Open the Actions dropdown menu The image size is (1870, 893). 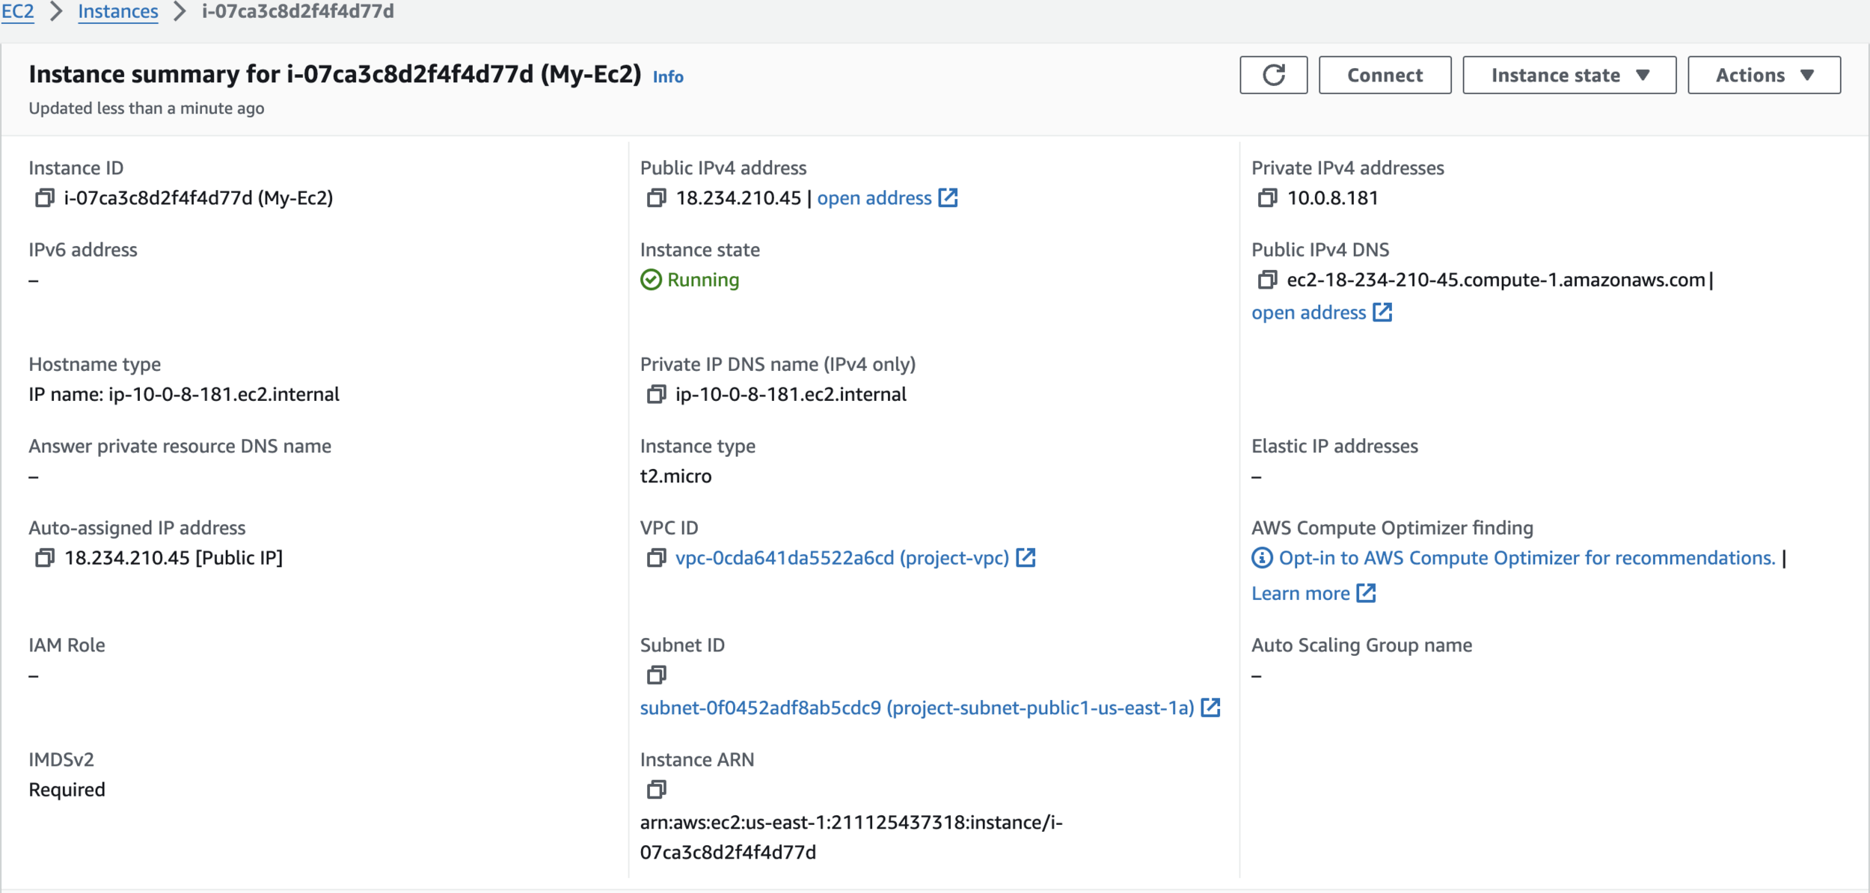[1764, 75]
